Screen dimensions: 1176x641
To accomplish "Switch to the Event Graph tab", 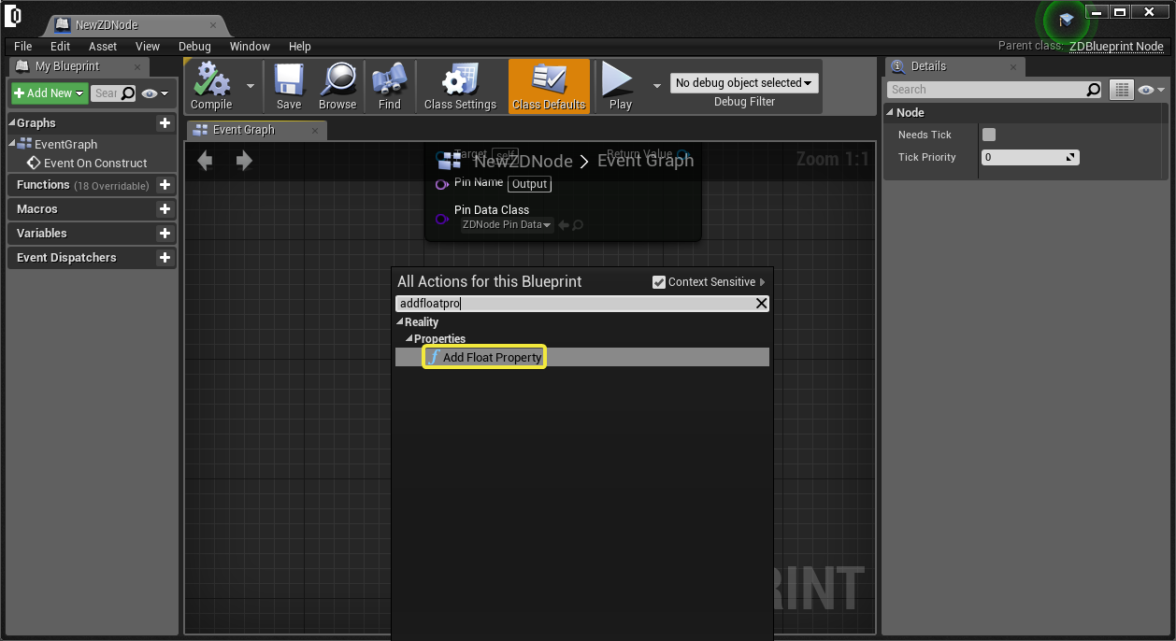I will point(242,130).
